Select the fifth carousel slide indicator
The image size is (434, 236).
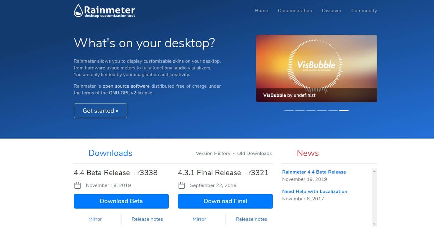click(333, 111)
